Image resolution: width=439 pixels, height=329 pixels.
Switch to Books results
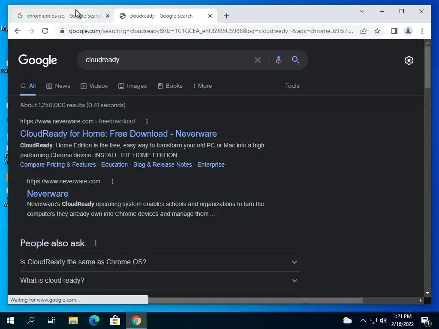coord(170,86)
